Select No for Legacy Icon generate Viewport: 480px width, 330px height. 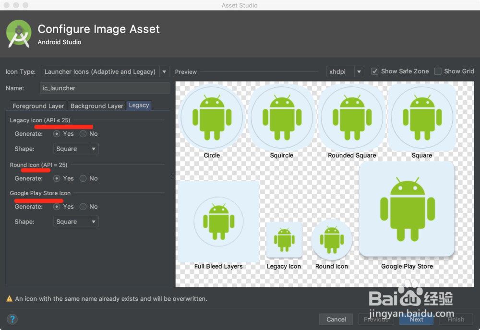point(83,134)
